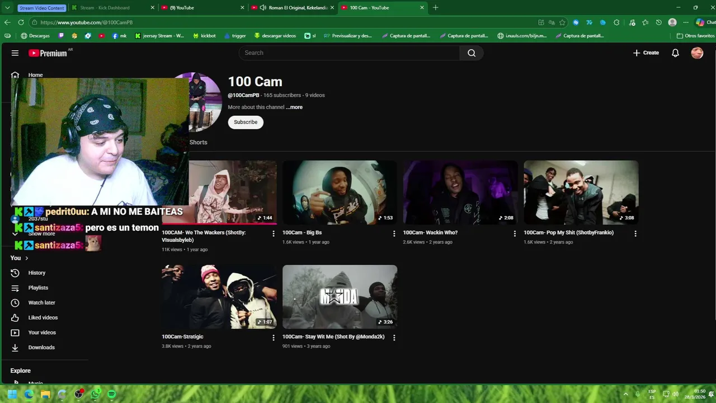Open the Descargas bookmark

click(x=35, y=36)
